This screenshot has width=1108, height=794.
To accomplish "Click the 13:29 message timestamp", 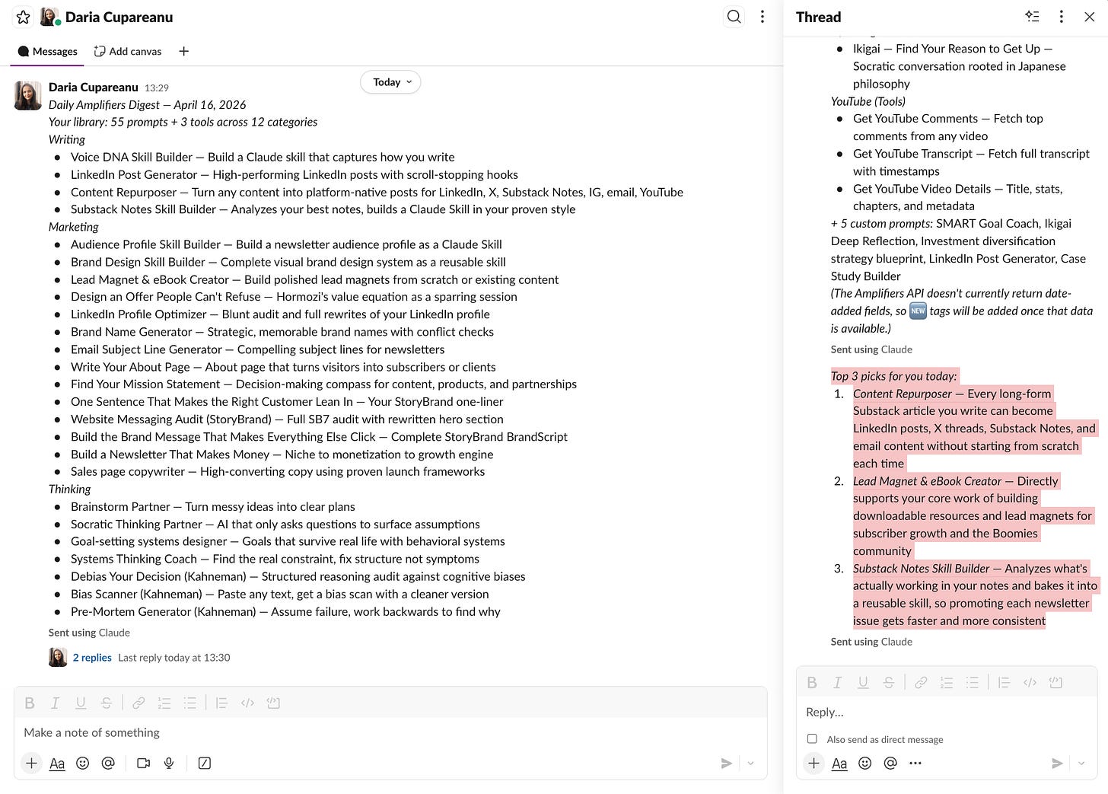I will pos(157,88).
